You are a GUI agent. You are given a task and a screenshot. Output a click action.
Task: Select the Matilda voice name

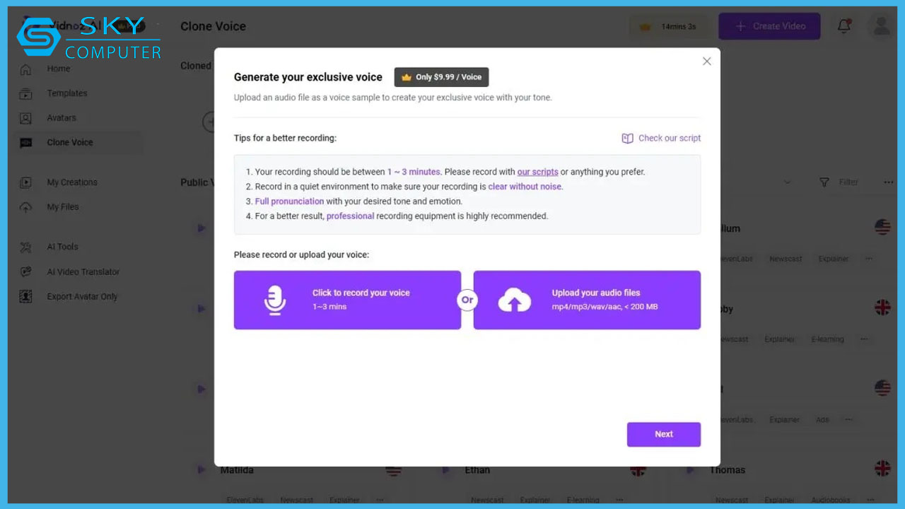click(x=237, y=470)
